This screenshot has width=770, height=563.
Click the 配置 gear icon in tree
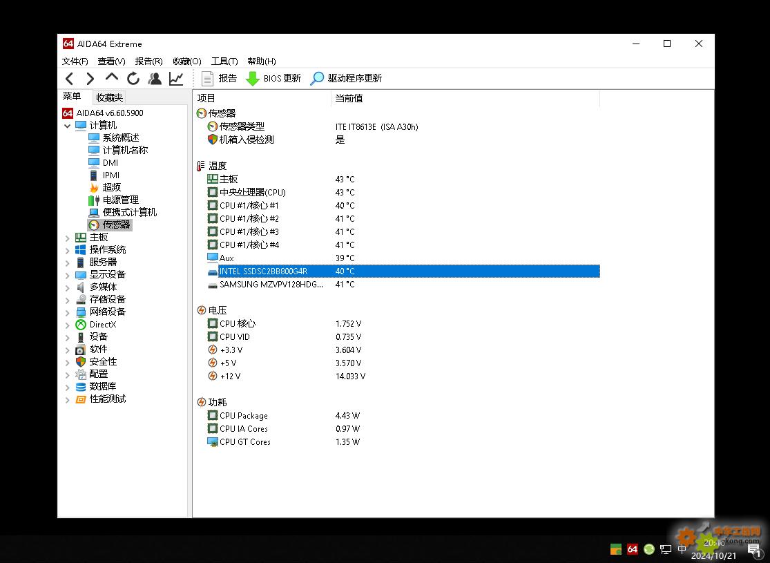pyautogui.click(x=81, y=374)
